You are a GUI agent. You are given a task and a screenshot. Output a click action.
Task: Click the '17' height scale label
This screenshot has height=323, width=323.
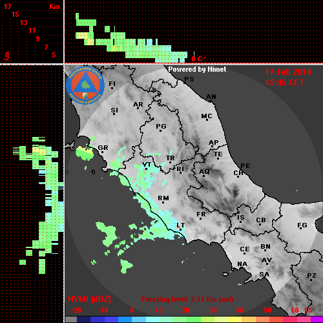(7, 6)
